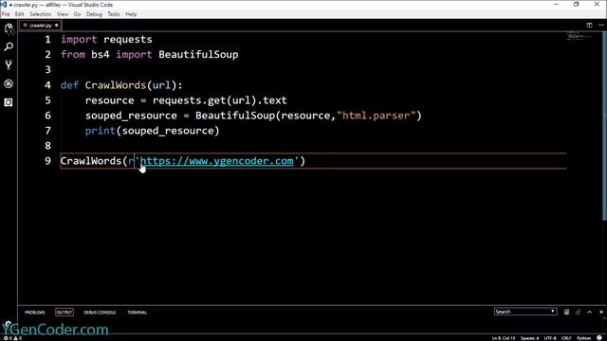Open the Debug view in activity bar
The width and height of the screenshot is (607, 341).
[9, 83]
